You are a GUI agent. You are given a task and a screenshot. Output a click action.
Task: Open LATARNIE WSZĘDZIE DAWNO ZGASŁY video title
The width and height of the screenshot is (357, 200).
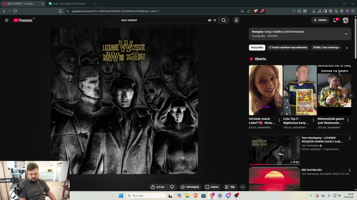click(322, 140)
